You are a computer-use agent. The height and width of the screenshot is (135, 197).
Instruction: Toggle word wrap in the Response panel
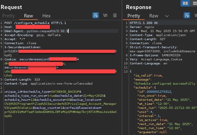pyautogui.click(x=187, y=15)
